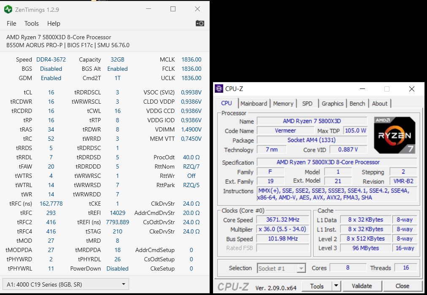
Task: Open the File menu in ZenTimings
Action: click(x=11, y=24)
